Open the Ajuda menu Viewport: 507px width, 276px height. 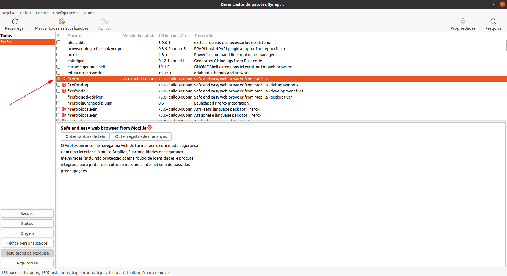coord(89,13)
